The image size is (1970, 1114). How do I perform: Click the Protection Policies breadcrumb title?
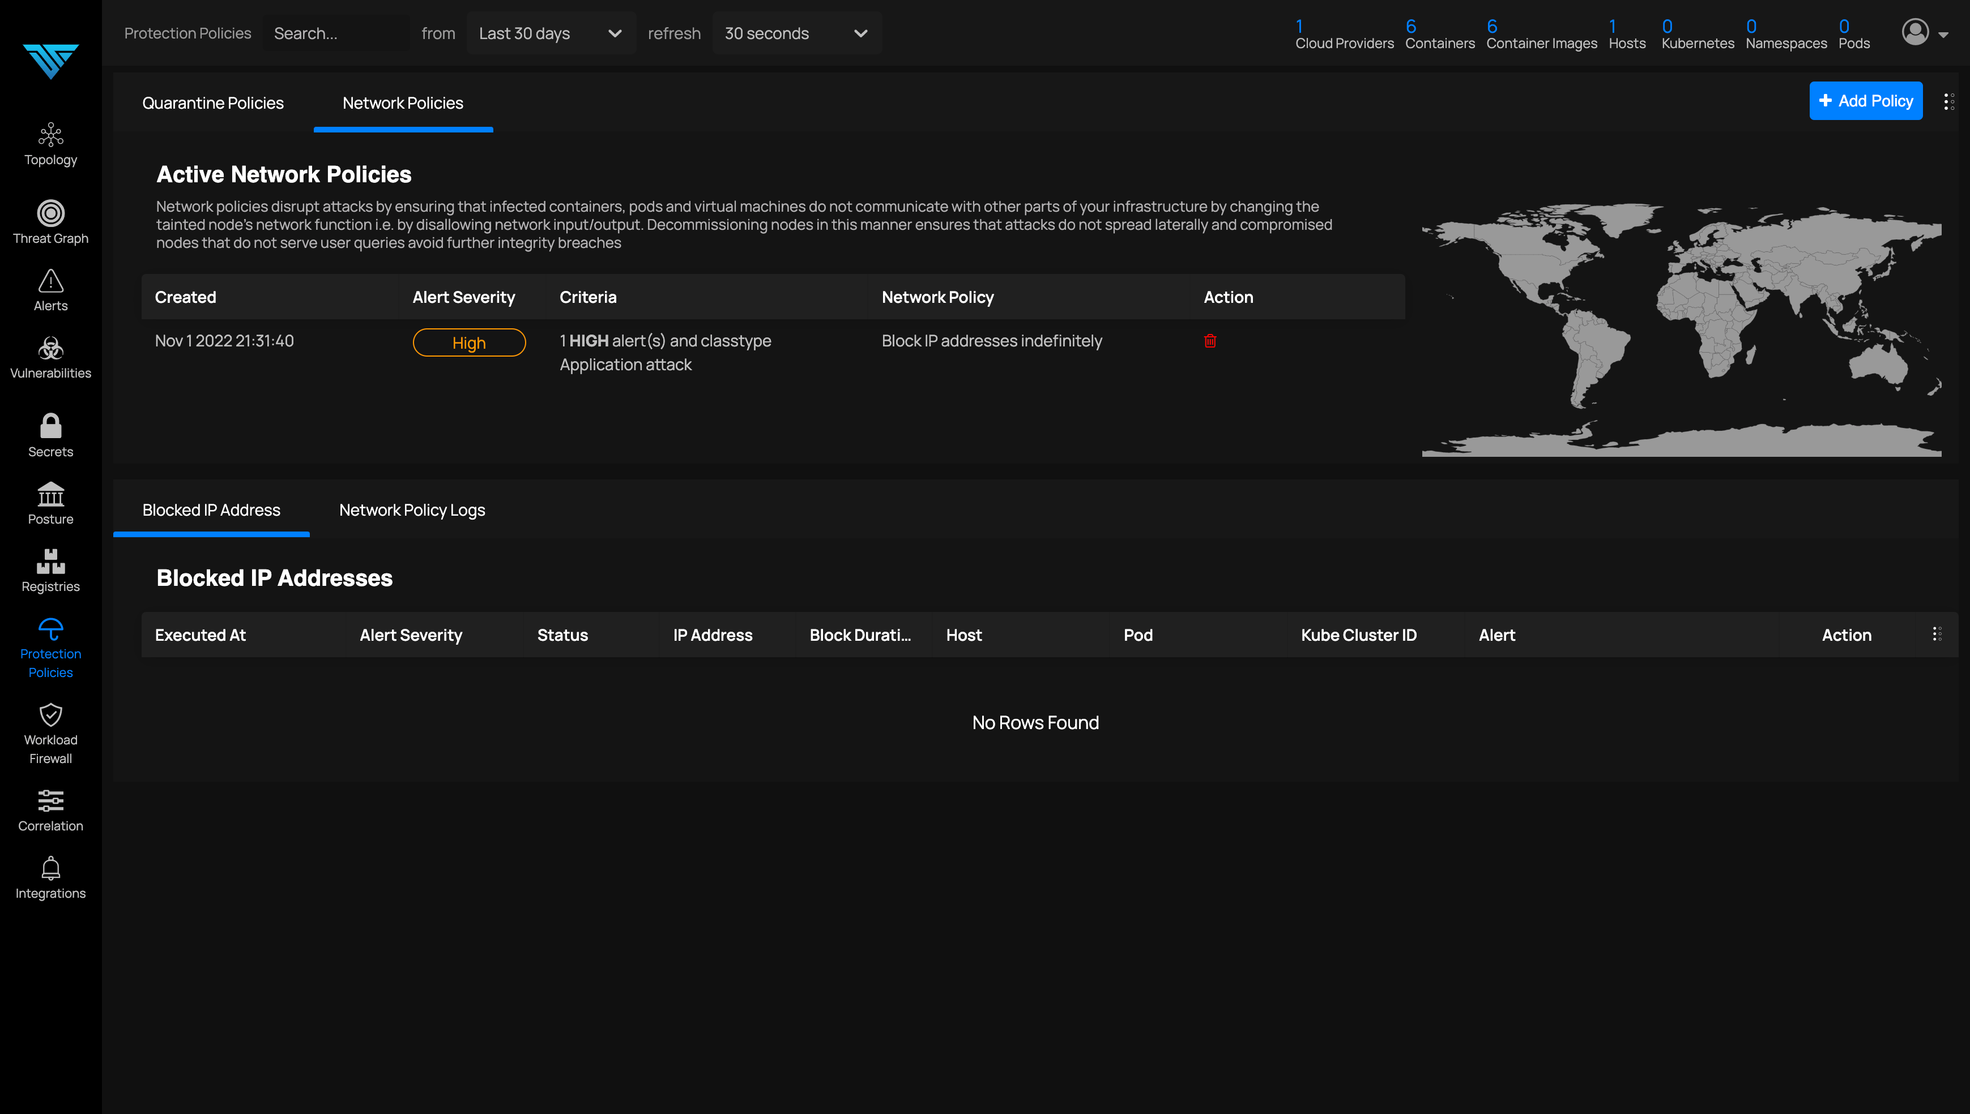click(x=187, y=33)
